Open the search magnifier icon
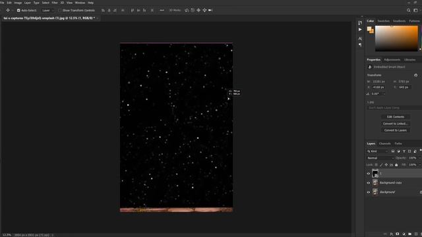Viewport: 422px width, 237px height. (x=409, y=11)
